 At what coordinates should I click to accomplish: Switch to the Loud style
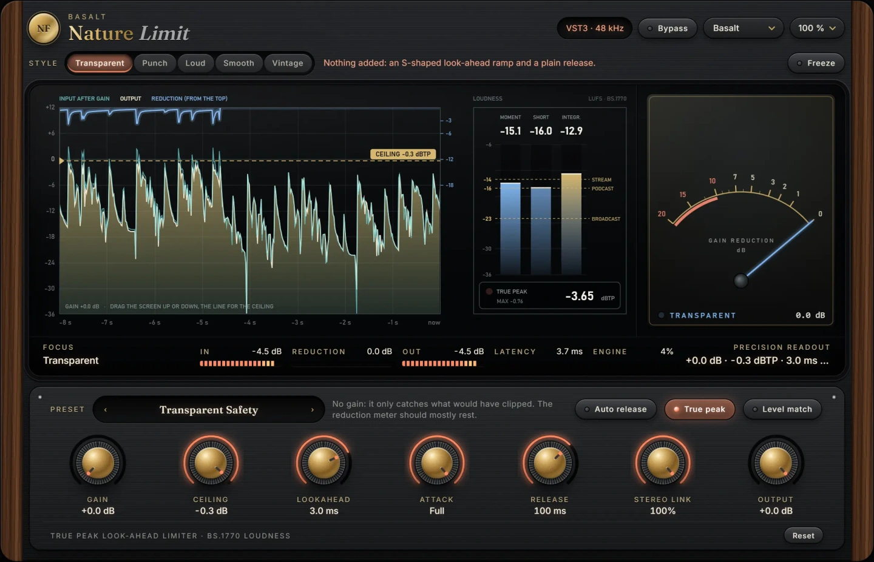[195, 63]
